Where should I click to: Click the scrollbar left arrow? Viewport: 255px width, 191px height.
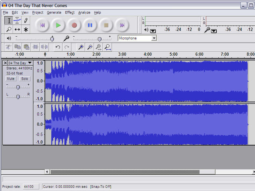click(47, 172)
